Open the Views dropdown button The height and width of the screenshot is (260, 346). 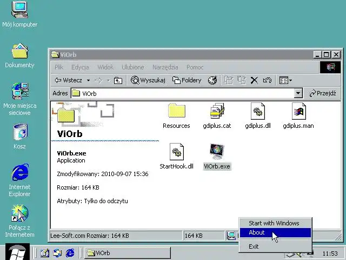(285, 80)
